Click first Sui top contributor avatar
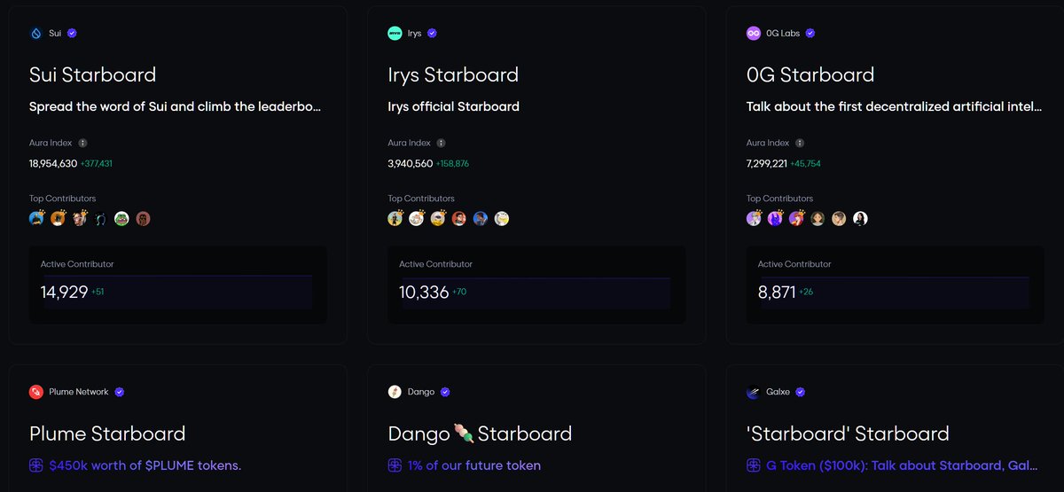1064x492 pixels. pyautogui.click(x=36, y=218)
